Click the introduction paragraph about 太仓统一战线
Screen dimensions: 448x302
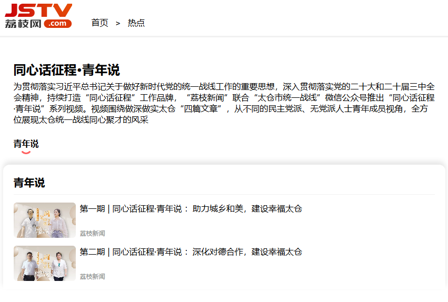tap(224, 103)
